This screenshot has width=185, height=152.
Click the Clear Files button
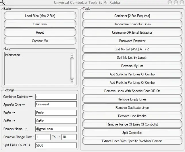click(x=40, y=24)
